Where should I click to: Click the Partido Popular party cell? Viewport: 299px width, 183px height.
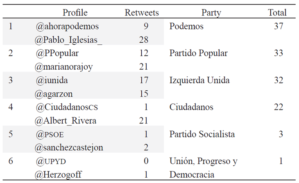coord(198,54)
